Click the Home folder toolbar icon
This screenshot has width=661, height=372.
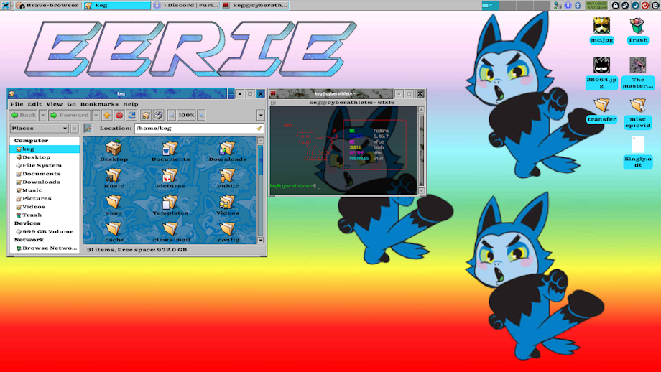[x=146, y=115]
